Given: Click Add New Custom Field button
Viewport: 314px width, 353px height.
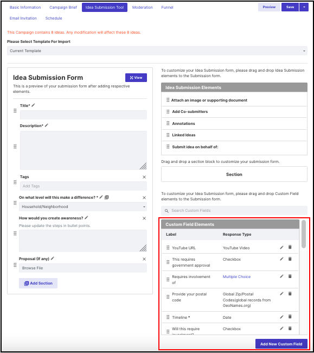Looking at the screenshot, I should coord(281,344).
